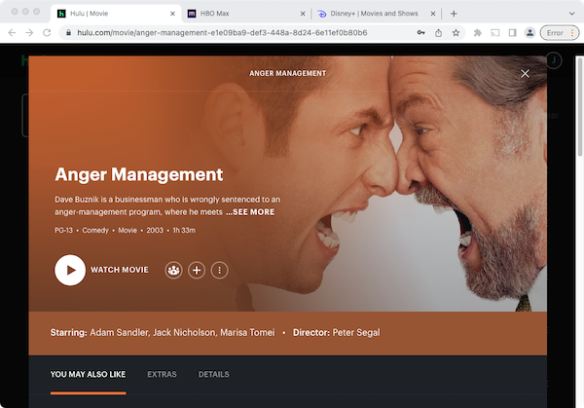Switch to the You May Also Like tab
584x408 pixels.
tap(88, 375)
